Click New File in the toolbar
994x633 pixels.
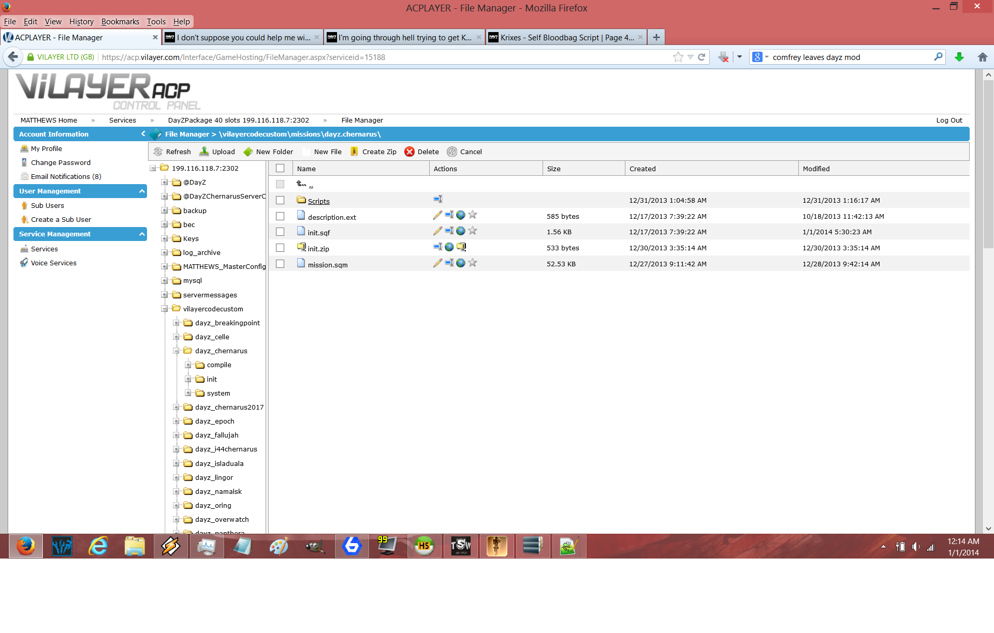[x=322, y=152]
